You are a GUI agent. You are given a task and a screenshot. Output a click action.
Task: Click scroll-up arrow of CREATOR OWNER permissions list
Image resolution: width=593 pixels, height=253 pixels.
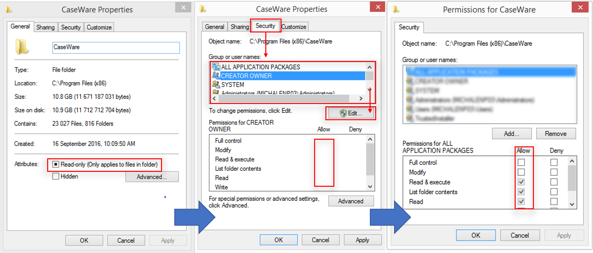(x=370, y=139)
